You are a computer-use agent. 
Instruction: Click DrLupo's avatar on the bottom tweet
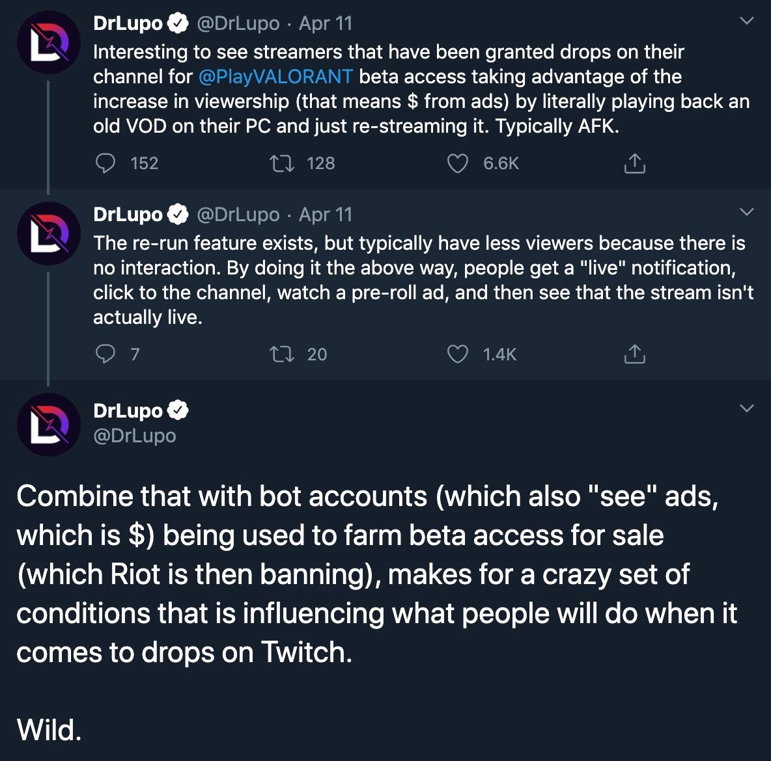click(x=49, y=423)
